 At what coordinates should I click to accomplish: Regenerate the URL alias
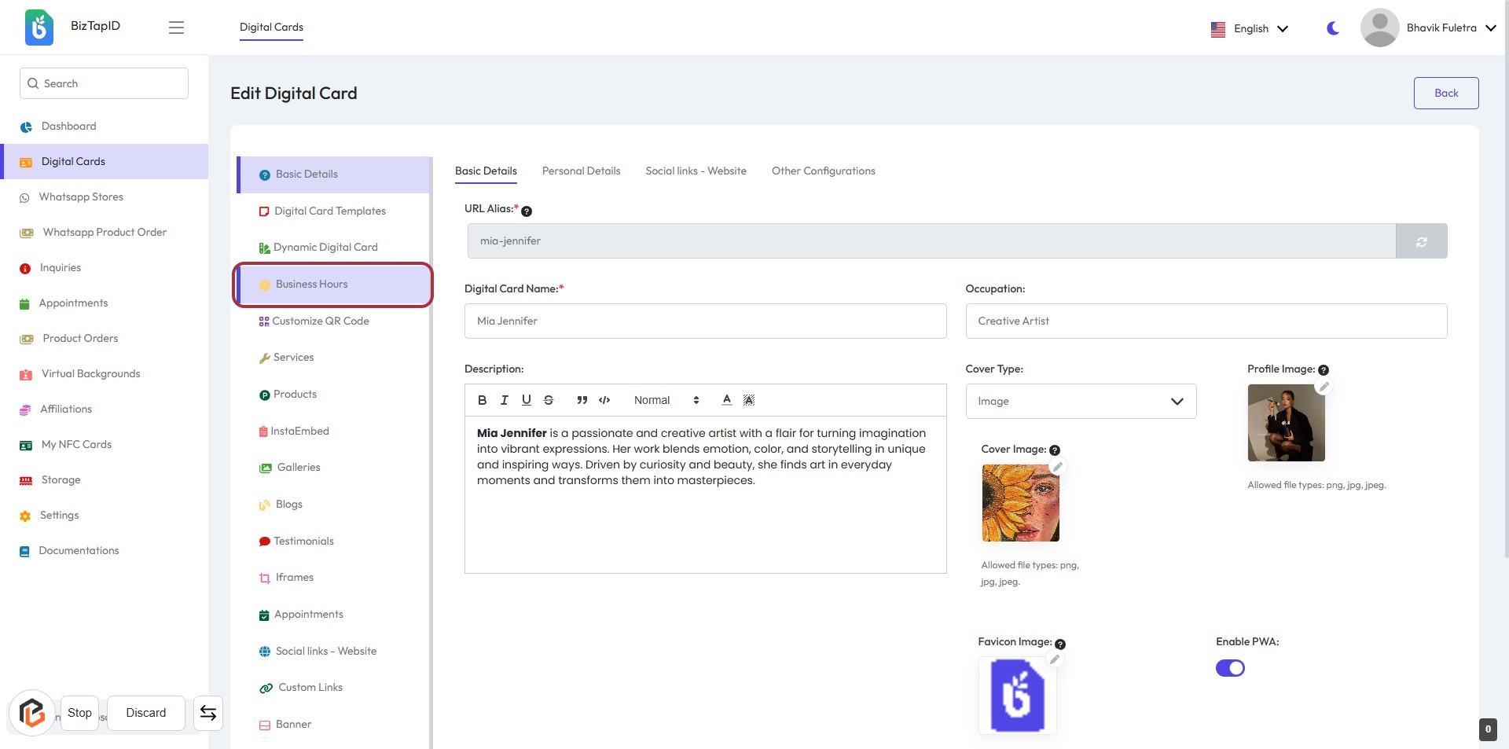(1421, 241)
